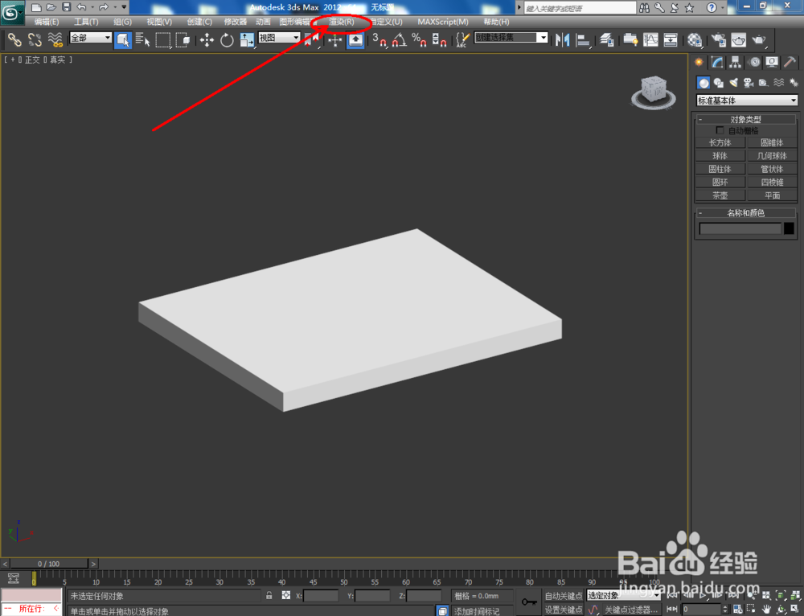Toggle Window/Crossing selection icon
The width and height of the screenshot is (804, 616).
point(183,39)
